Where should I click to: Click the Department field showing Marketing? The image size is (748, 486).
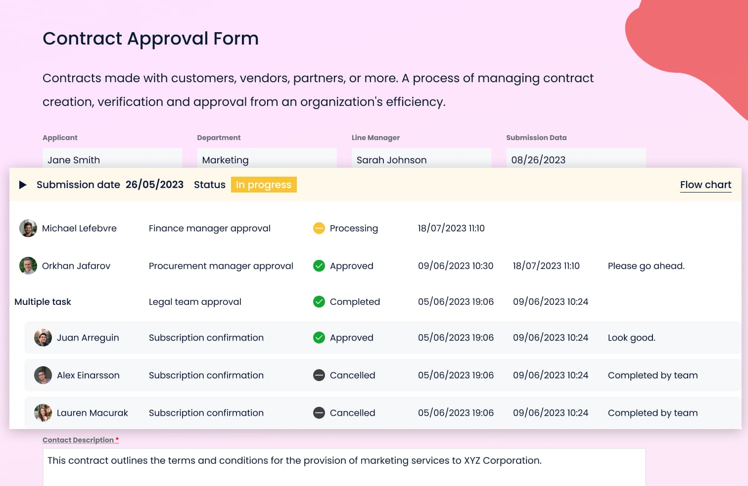(267, 159)
